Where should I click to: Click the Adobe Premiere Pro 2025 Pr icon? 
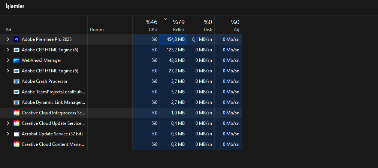[16, 39]
